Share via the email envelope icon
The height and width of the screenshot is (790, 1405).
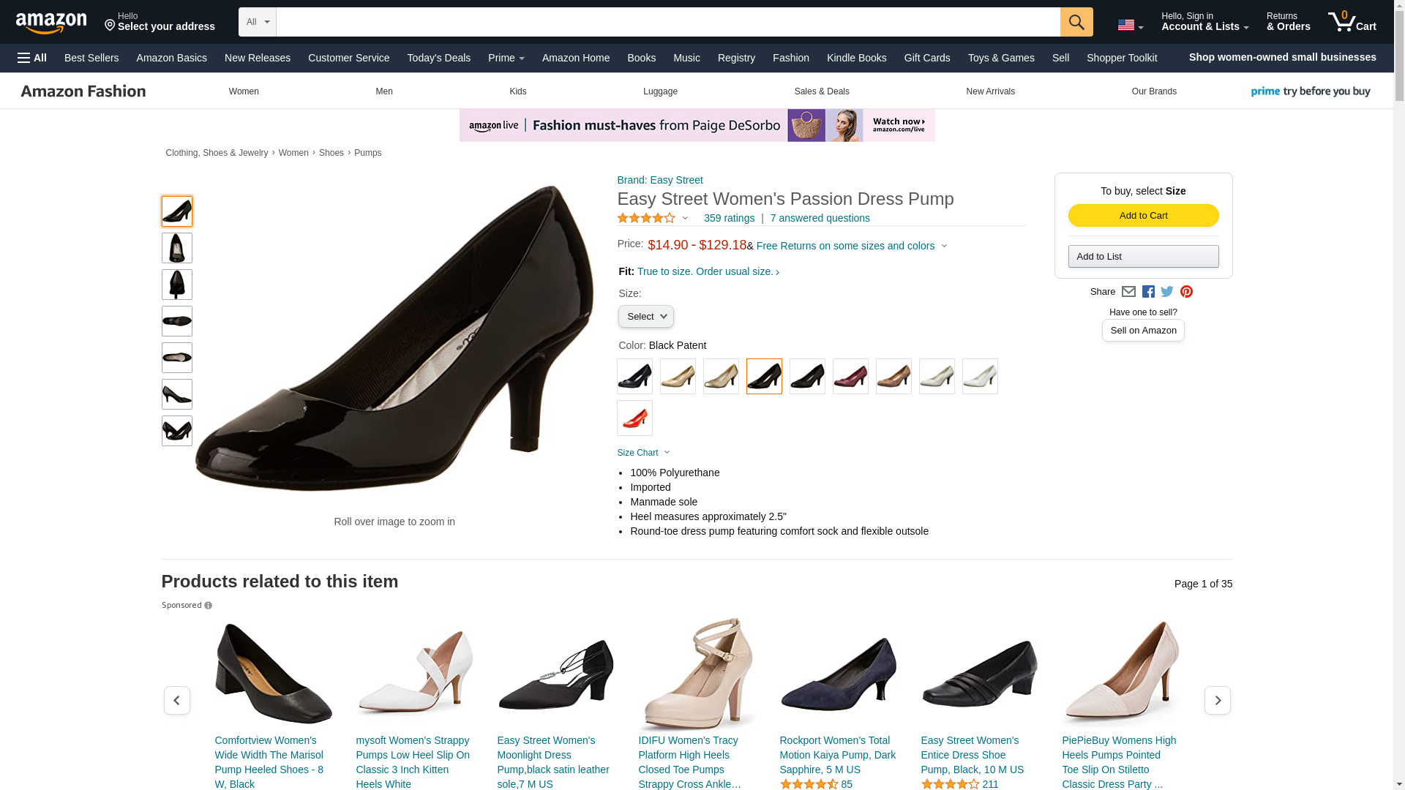[1128, 292]
